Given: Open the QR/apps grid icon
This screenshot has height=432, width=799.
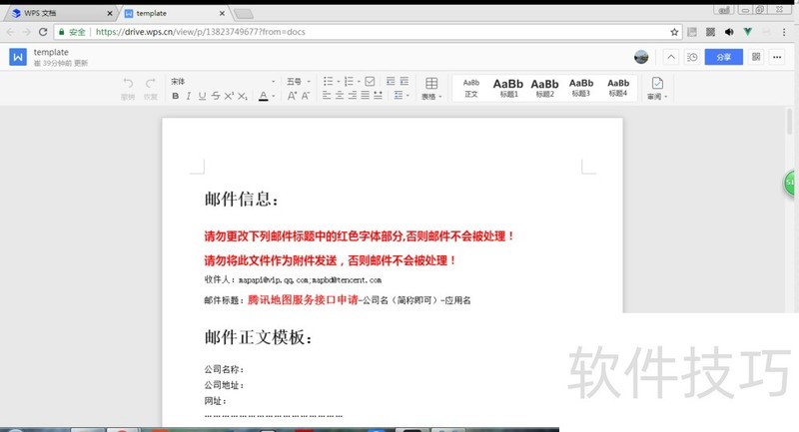Looking at the screenshot, I should [x=756, y=57].
